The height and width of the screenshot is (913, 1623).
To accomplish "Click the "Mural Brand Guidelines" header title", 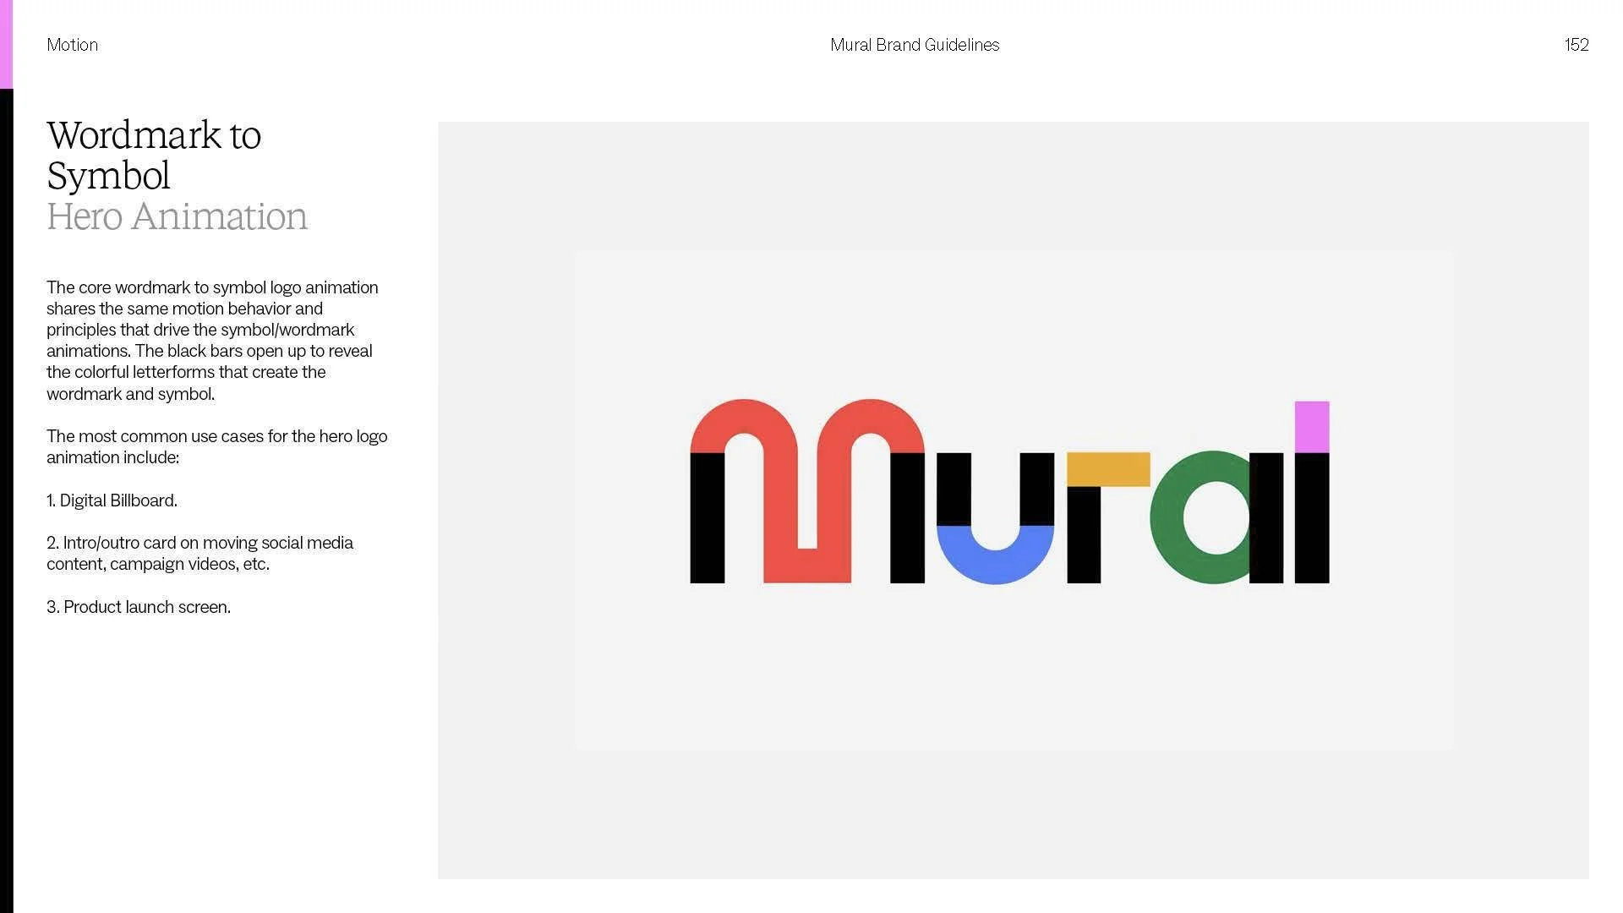I will point(915,45).
